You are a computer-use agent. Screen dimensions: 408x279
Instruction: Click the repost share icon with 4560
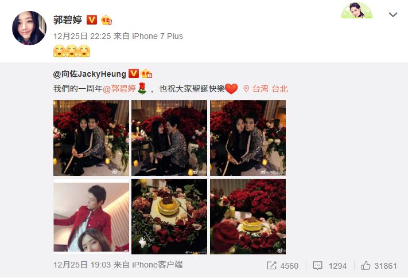click(271, 265)
